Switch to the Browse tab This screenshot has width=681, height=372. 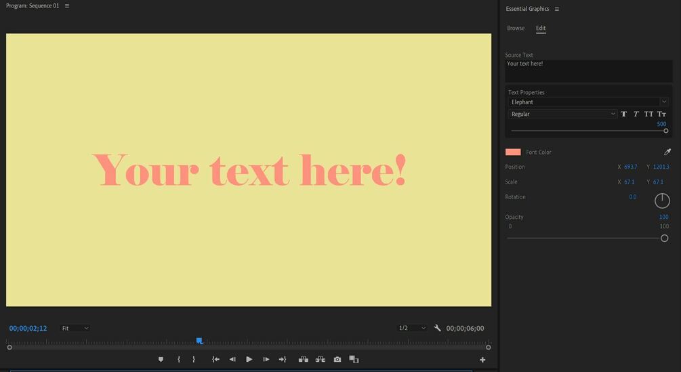click(516, 28)
